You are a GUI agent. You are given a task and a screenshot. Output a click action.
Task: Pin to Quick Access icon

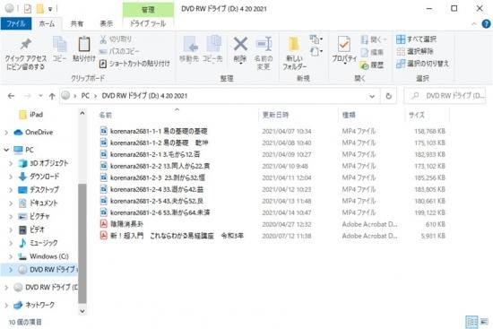25,44
